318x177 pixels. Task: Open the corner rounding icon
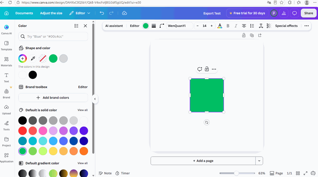click(x=162, y=26)
